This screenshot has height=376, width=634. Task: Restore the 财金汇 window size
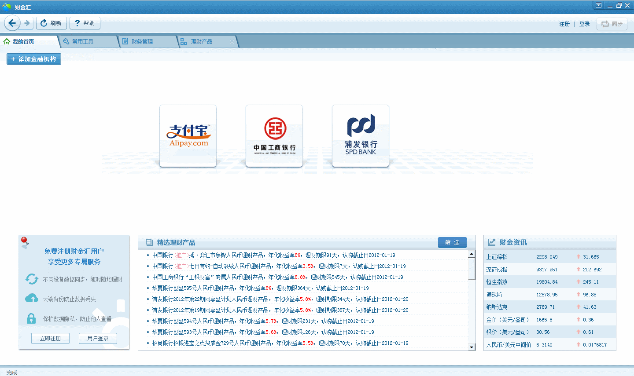[x=619, y=5]
